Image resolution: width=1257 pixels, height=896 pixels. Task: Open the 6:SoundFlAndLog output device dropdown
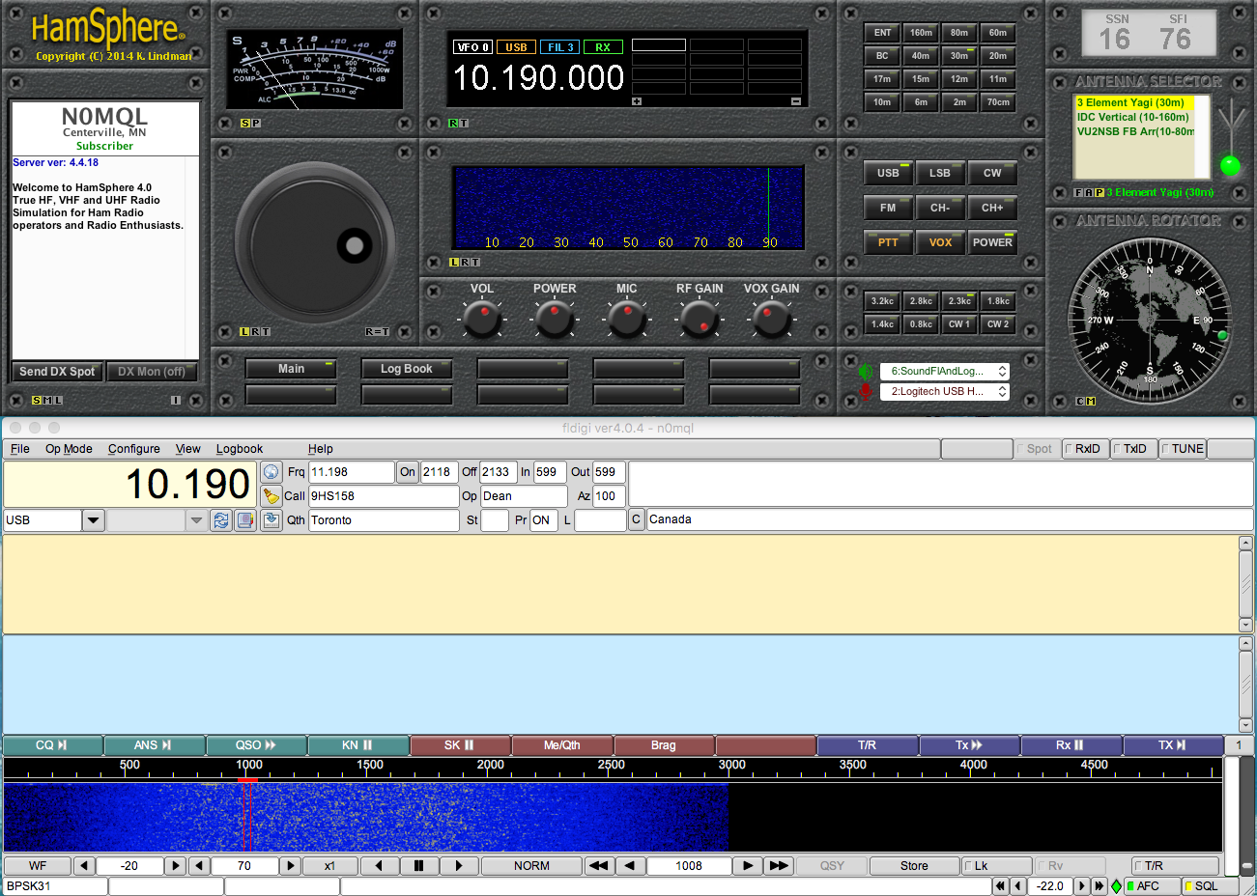click(x=944, y=371)
